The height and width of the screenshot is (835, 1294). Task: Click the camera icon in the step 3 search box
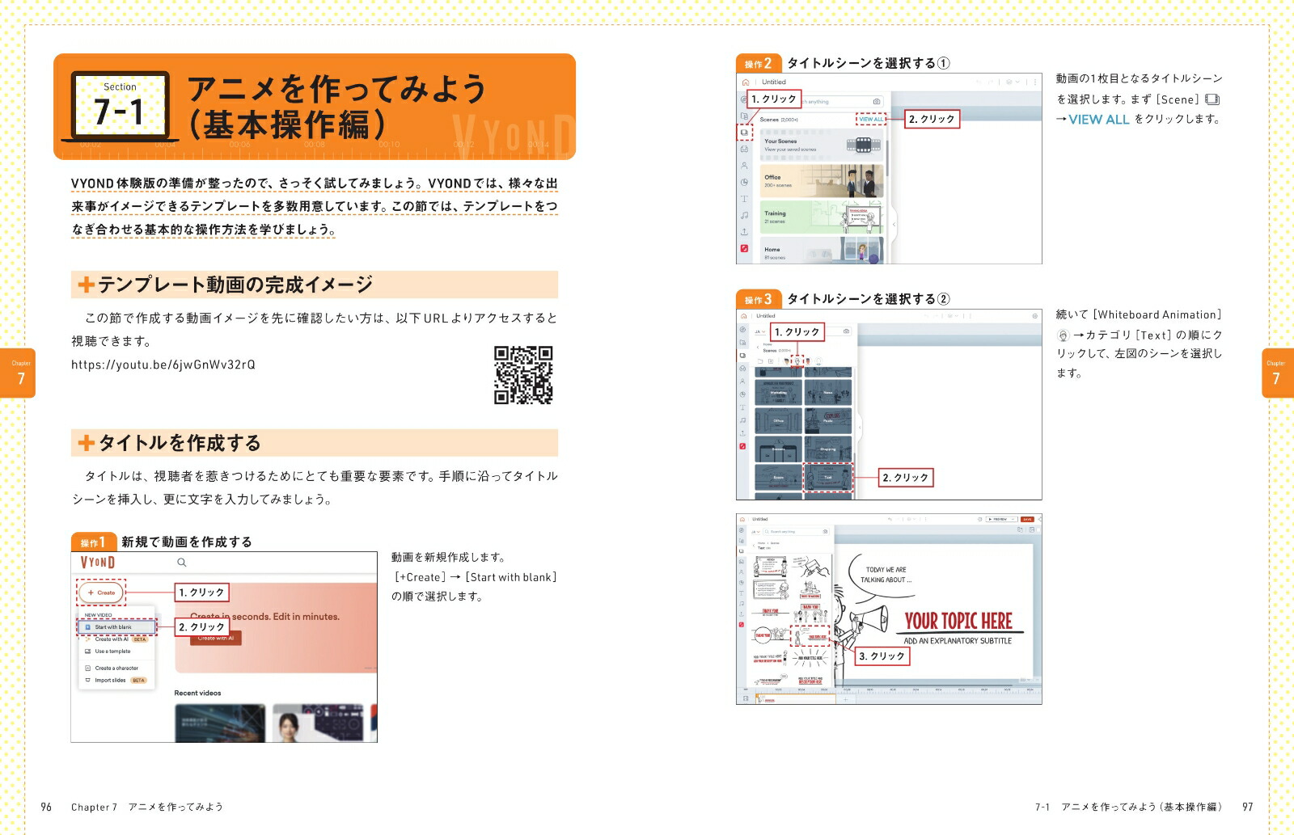click(x=846, y=331)
